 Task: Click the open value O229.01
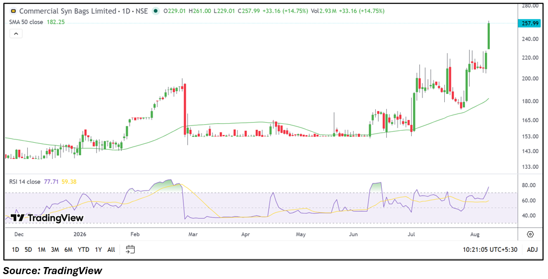(175, 11)
